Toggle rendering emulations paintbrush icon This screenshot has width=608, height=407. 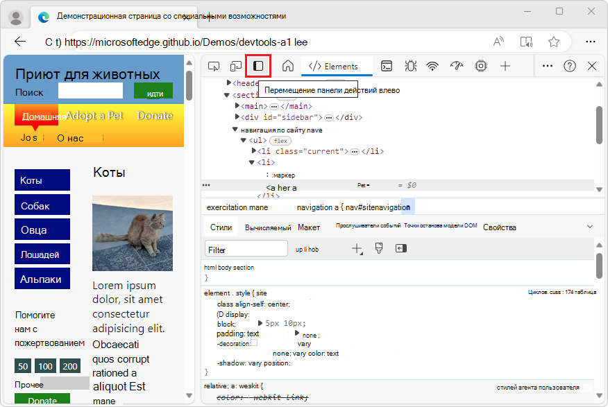(x=379, y=248)
